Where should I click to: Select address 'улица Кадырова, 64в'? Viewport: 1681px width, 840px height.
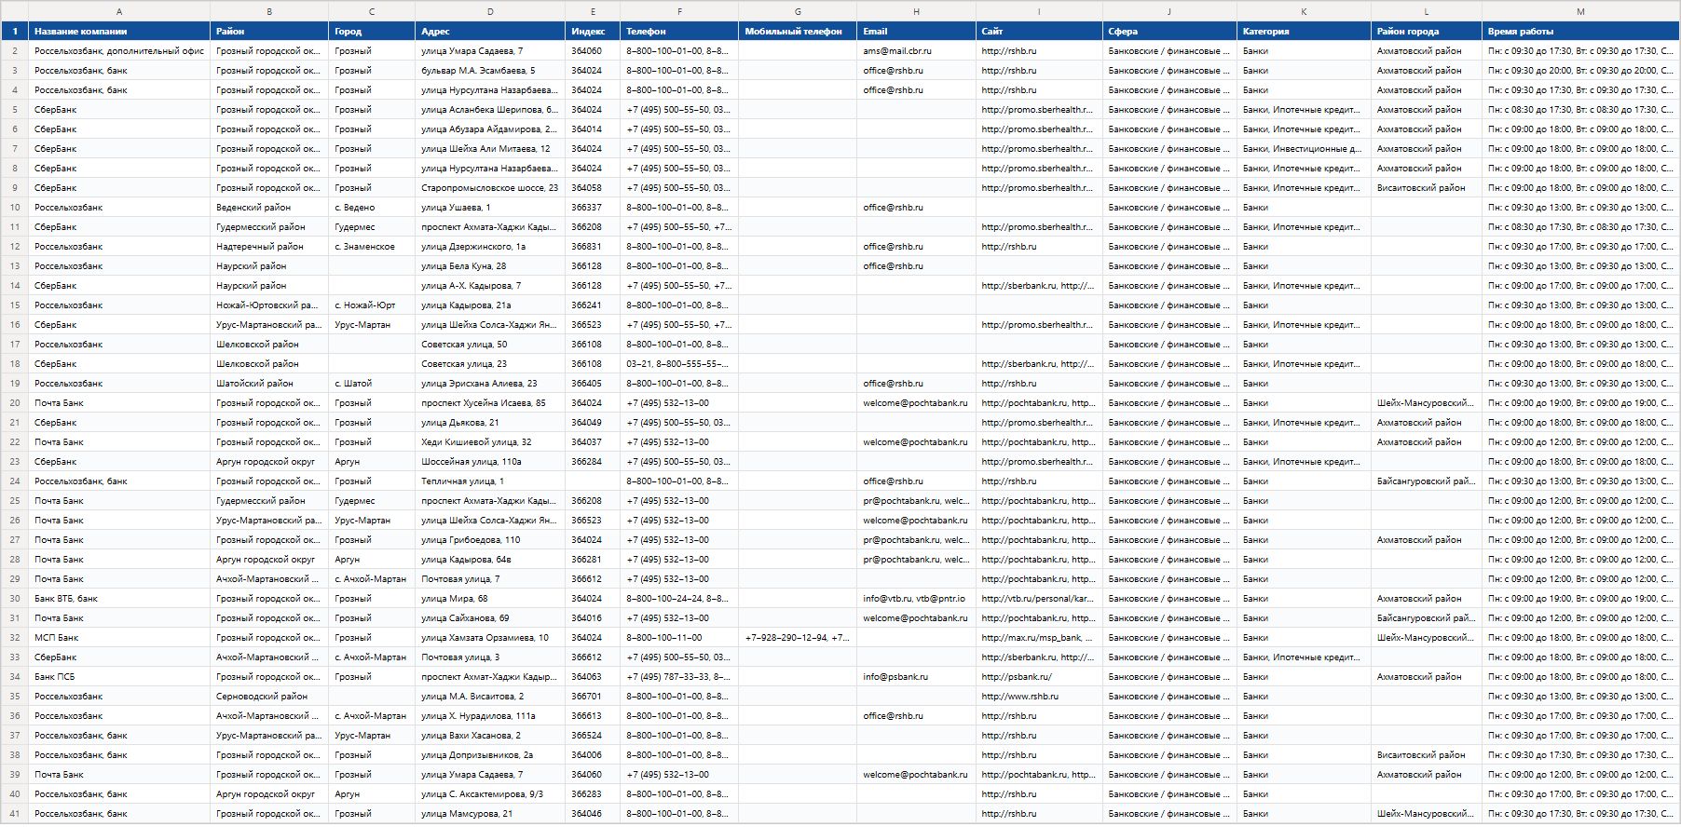click(490, 560)
